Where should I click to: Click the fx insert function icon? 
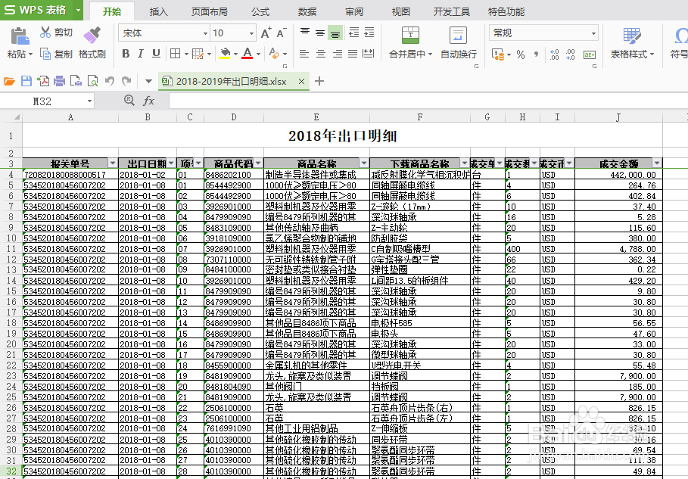(x=149, y=101)
